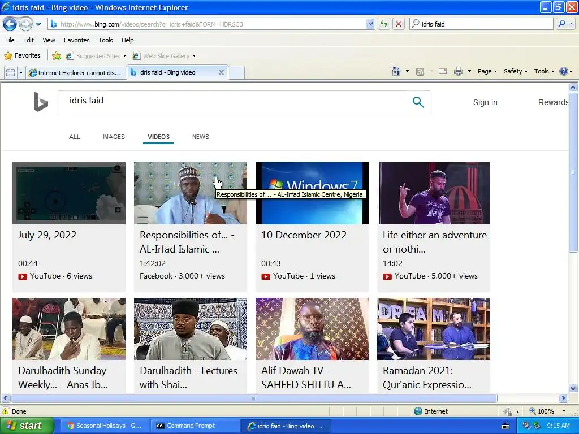Click the Quick Tabs grid icon
Image resolution: width=579 pixels, height=434 pixels.
point(10,72)
